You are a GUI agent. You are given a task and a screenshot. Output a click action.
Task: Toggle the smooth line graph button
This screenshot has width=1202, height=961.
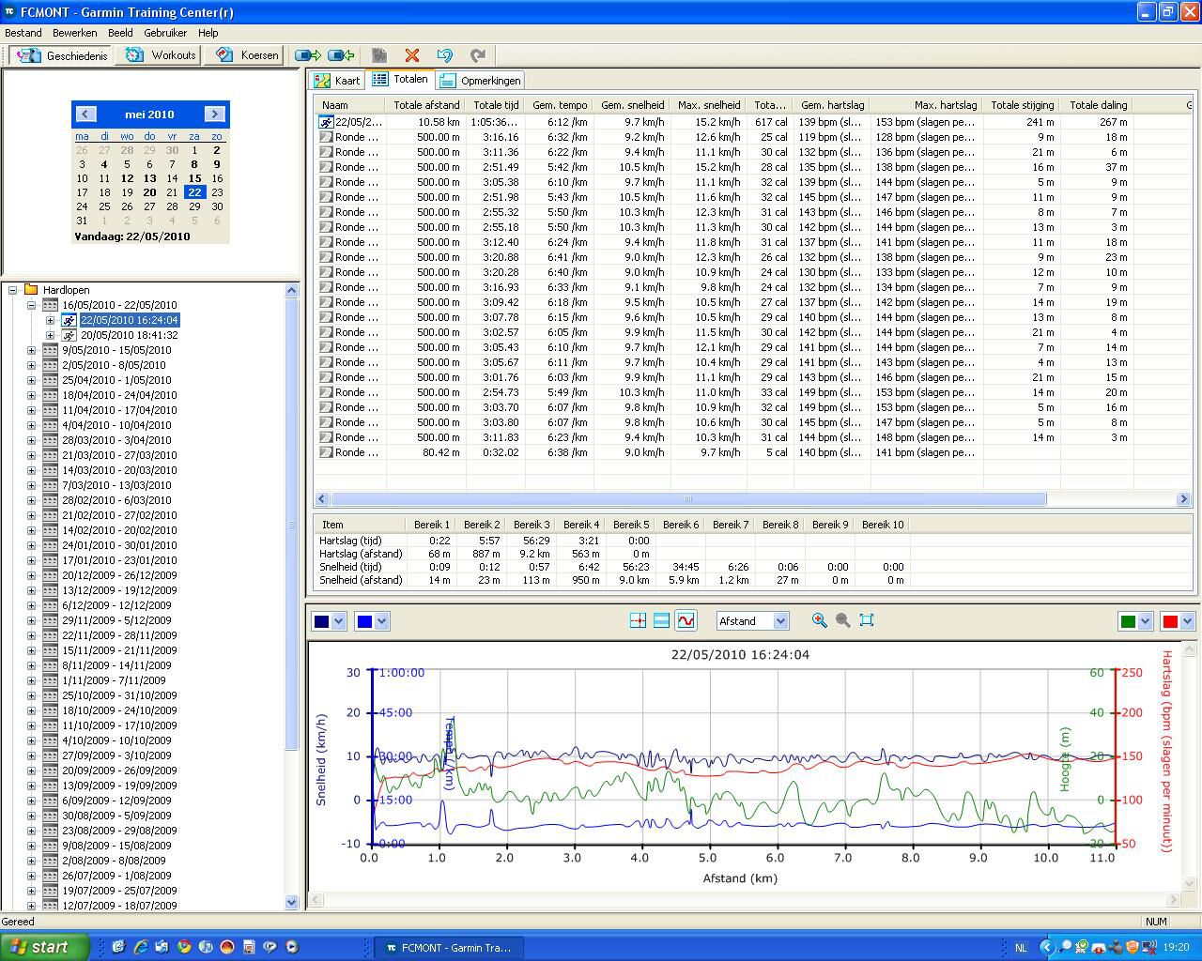pyautogui.click(x=686, y=620)
